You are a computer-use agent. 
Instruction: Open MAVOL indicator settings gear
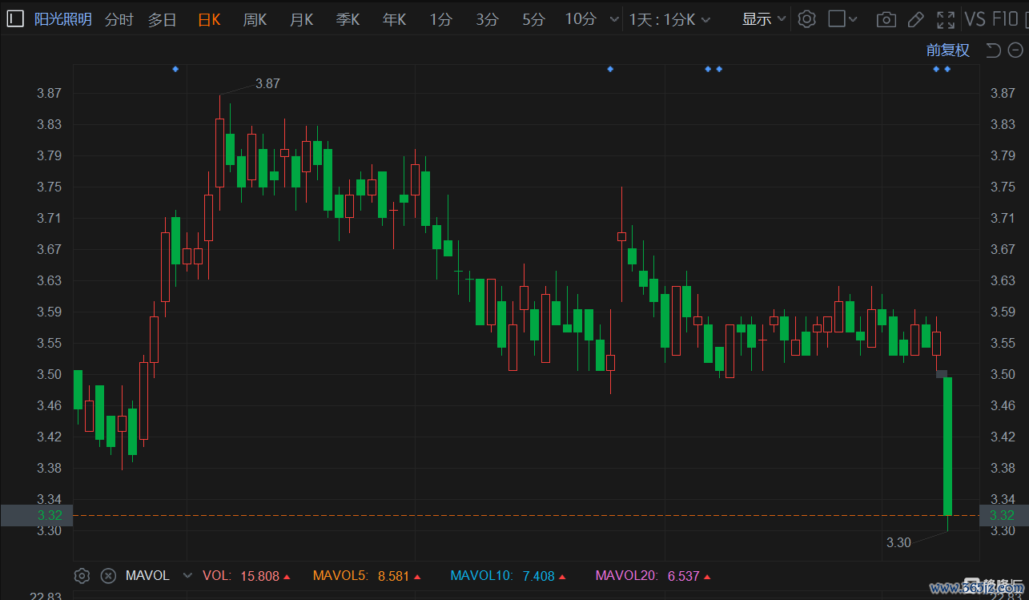(x=82, y=575)
